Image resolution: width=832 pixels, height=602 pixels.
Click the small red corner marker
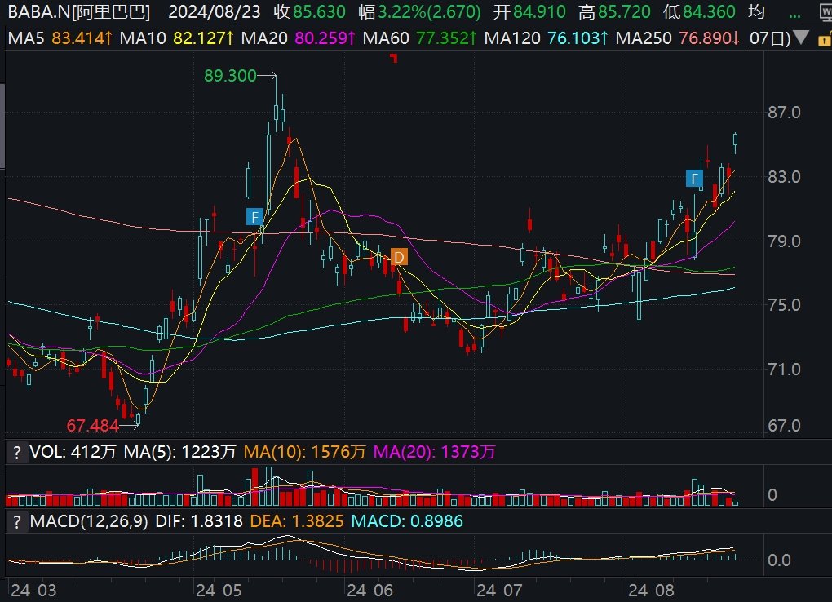[x=394, y=57]
